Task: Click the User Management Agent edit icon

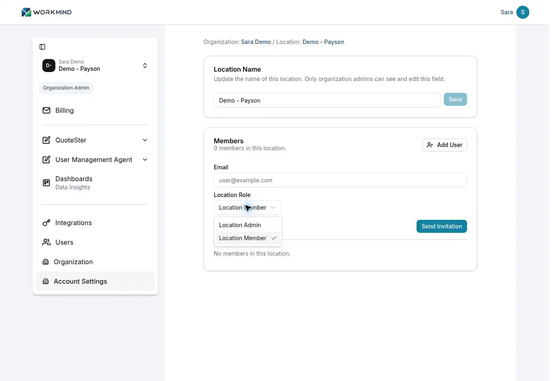Action: (46, 160)
